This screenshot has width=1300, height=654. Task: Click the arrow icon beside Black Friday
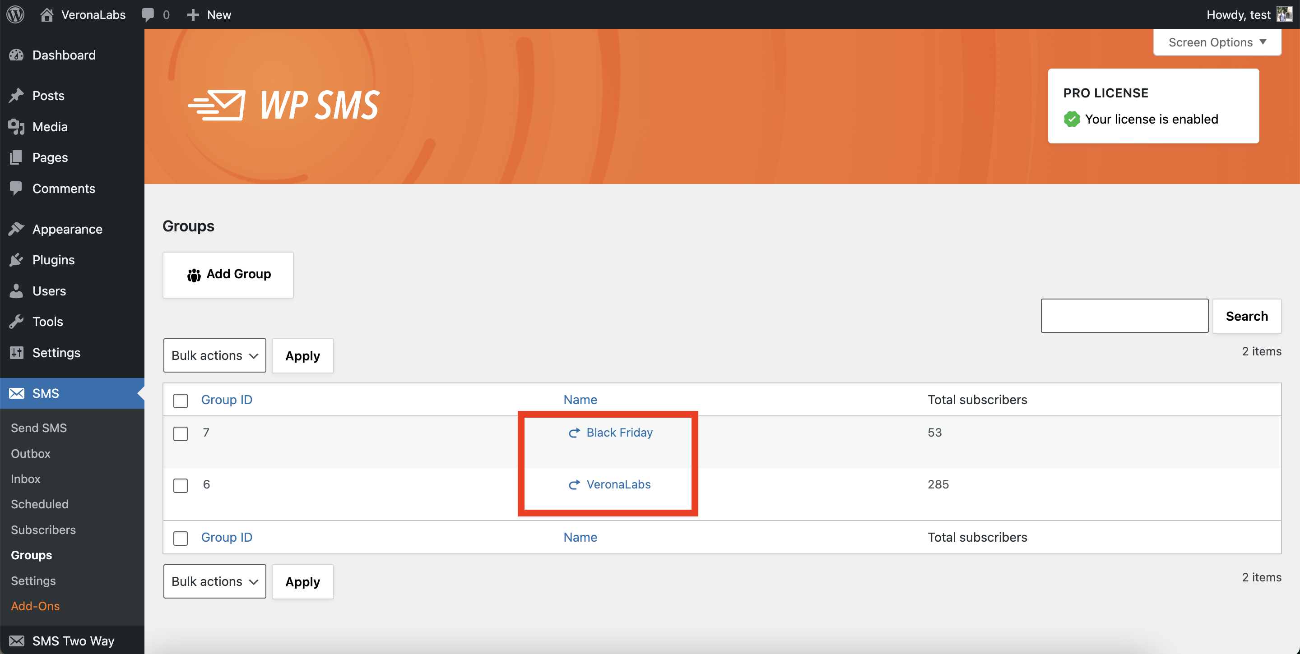pos(574,433)
